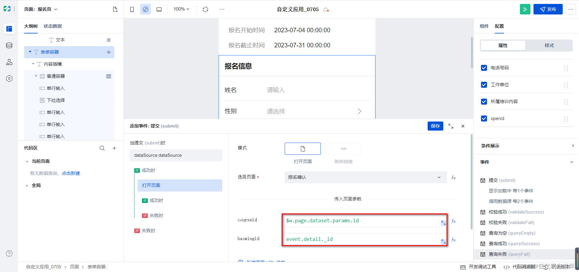Add new code with plus icon

click(x=114, y=148)
